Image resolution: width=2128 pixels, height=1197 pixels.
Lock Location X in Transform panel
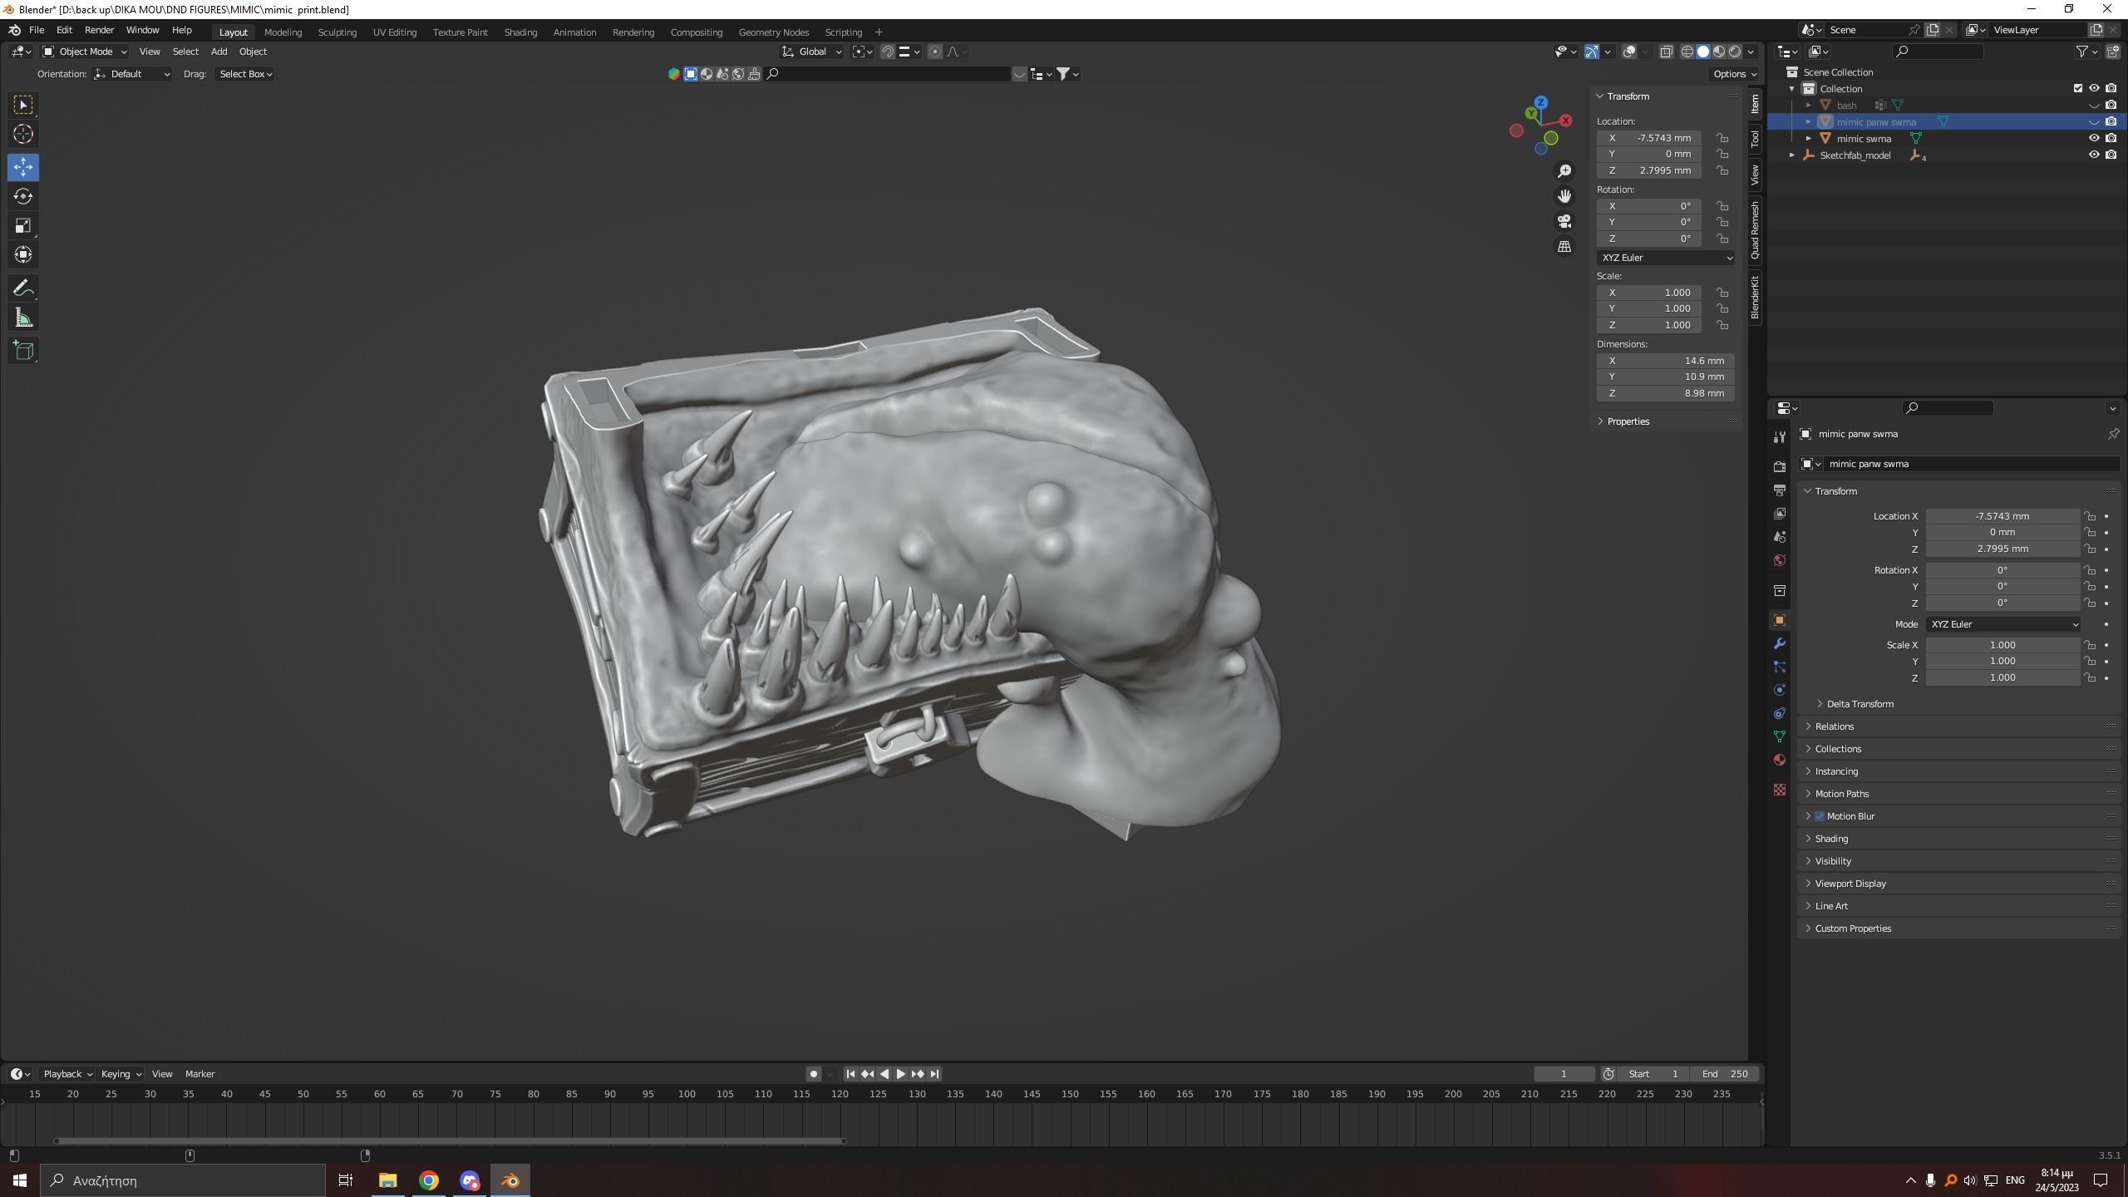tap(1723, 138)
